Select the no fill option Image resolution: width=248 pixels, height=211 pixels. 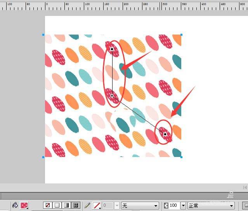coord(48,205)
